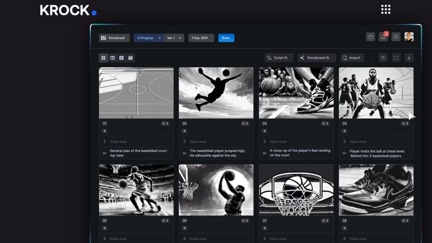Select frame 06 dunk thumbnail
432x243 pixels.
coord(216,190)
